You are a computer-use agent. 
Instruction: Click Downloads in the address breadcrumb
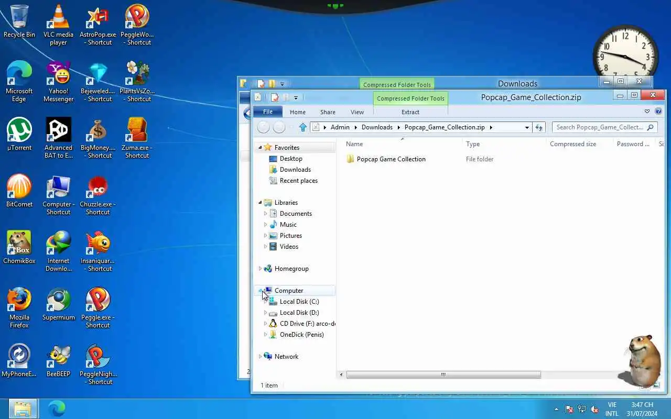pos(377,127)
